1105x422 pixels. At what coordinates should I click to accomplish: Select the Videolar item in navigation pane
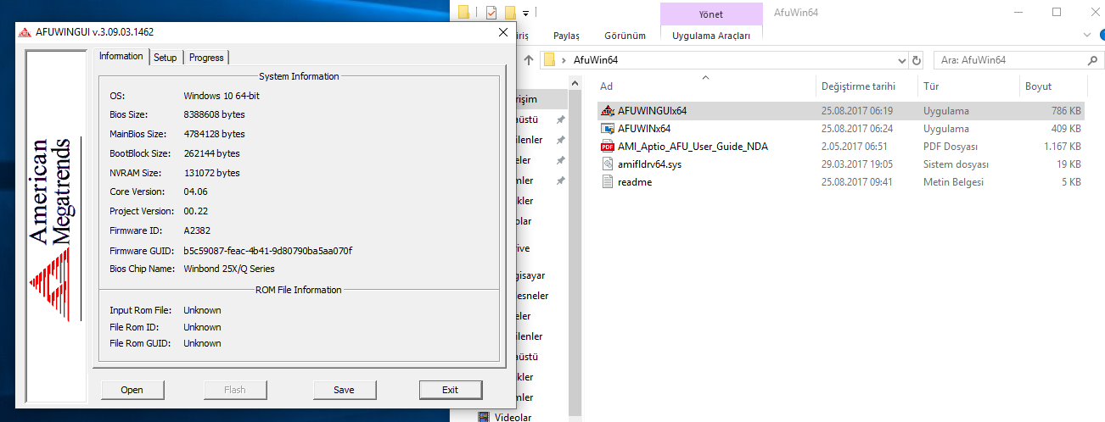pyautogui.click(x=512, y=417)
